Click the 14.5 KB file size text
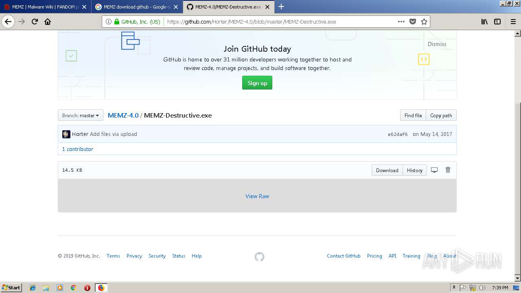Screen dimensions: 521x293 72,170
